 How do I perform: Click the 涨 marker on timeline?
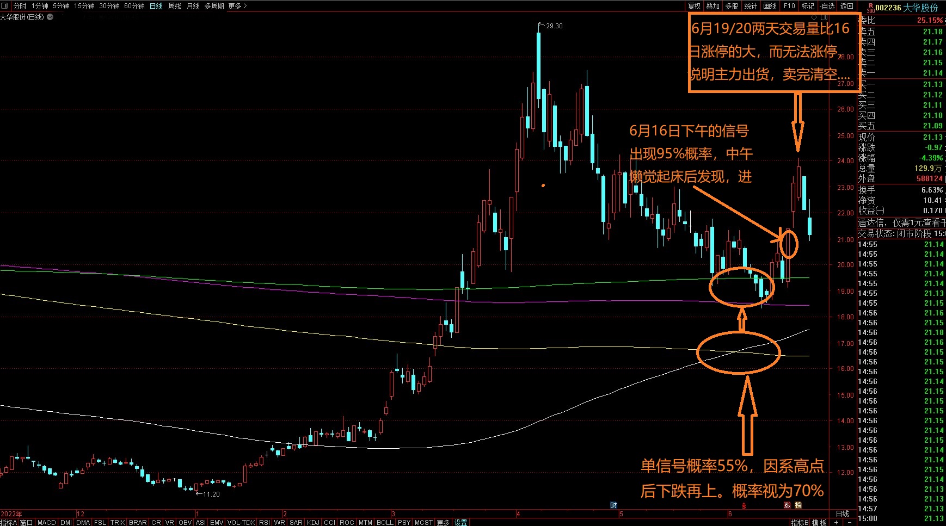point(787,505)
